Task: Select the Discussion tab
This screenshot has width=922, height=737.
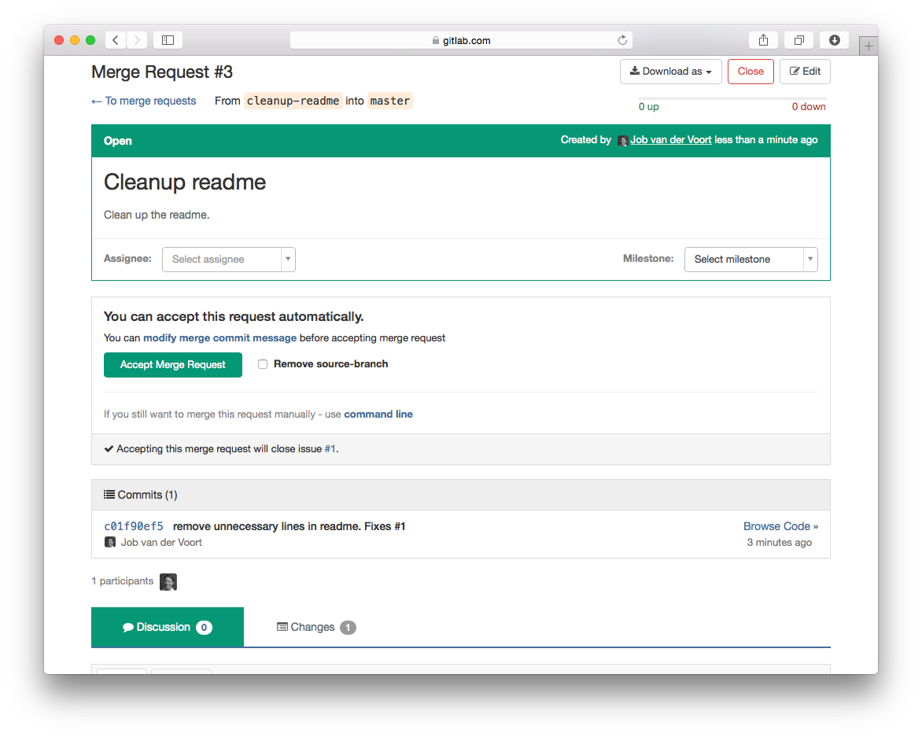Action: 167,627
